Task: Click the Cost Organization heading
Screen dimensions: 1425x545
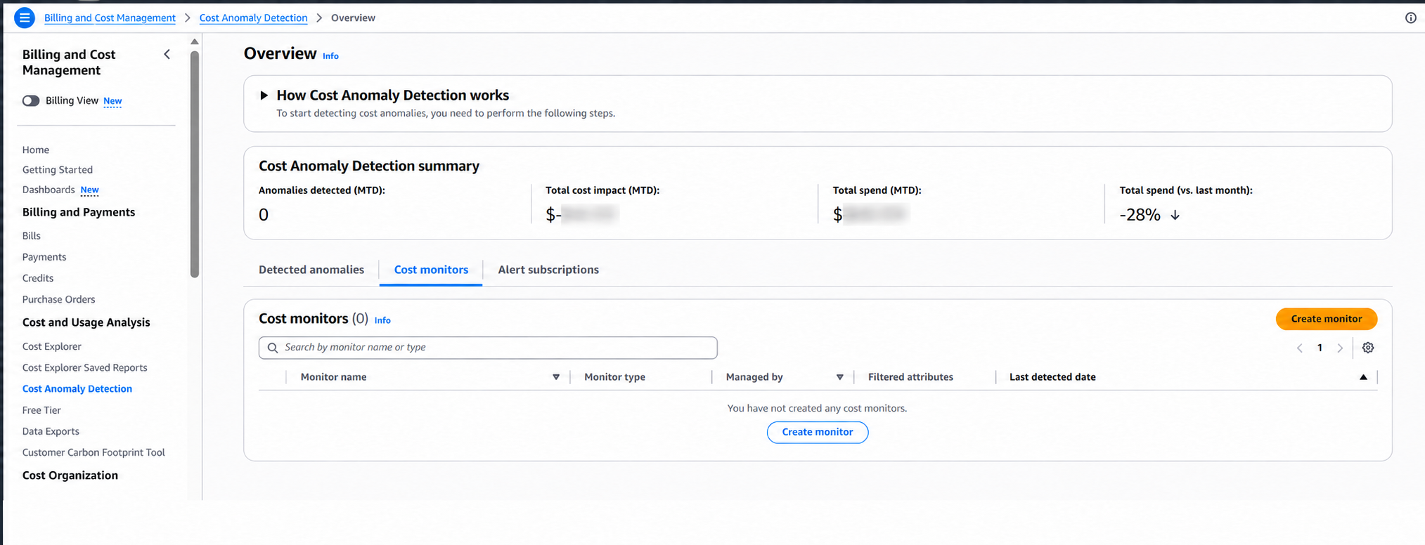Action: [x=70, y=475]
